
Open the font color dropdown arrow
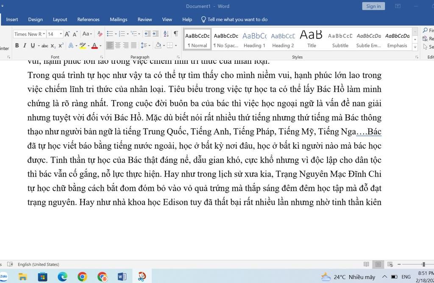(x=100, y=46)
